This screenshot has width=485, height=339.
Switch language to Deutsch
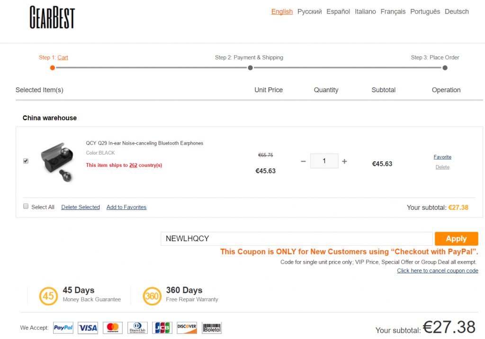457,11
